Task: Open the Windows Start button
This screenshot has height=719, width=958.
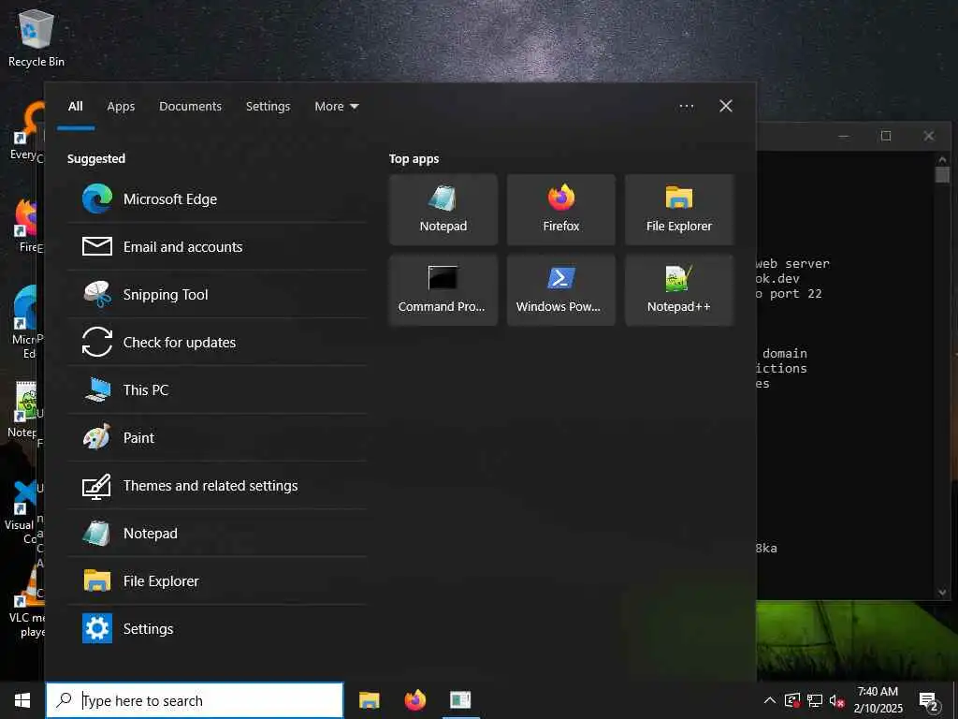Action: (22, 700)
